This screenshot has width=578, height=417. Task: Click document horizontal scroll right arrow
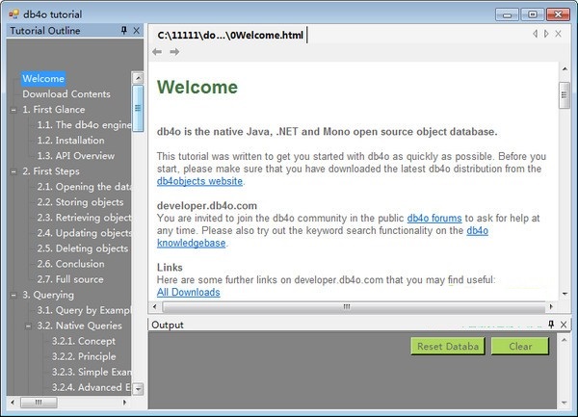click(551, 306)
